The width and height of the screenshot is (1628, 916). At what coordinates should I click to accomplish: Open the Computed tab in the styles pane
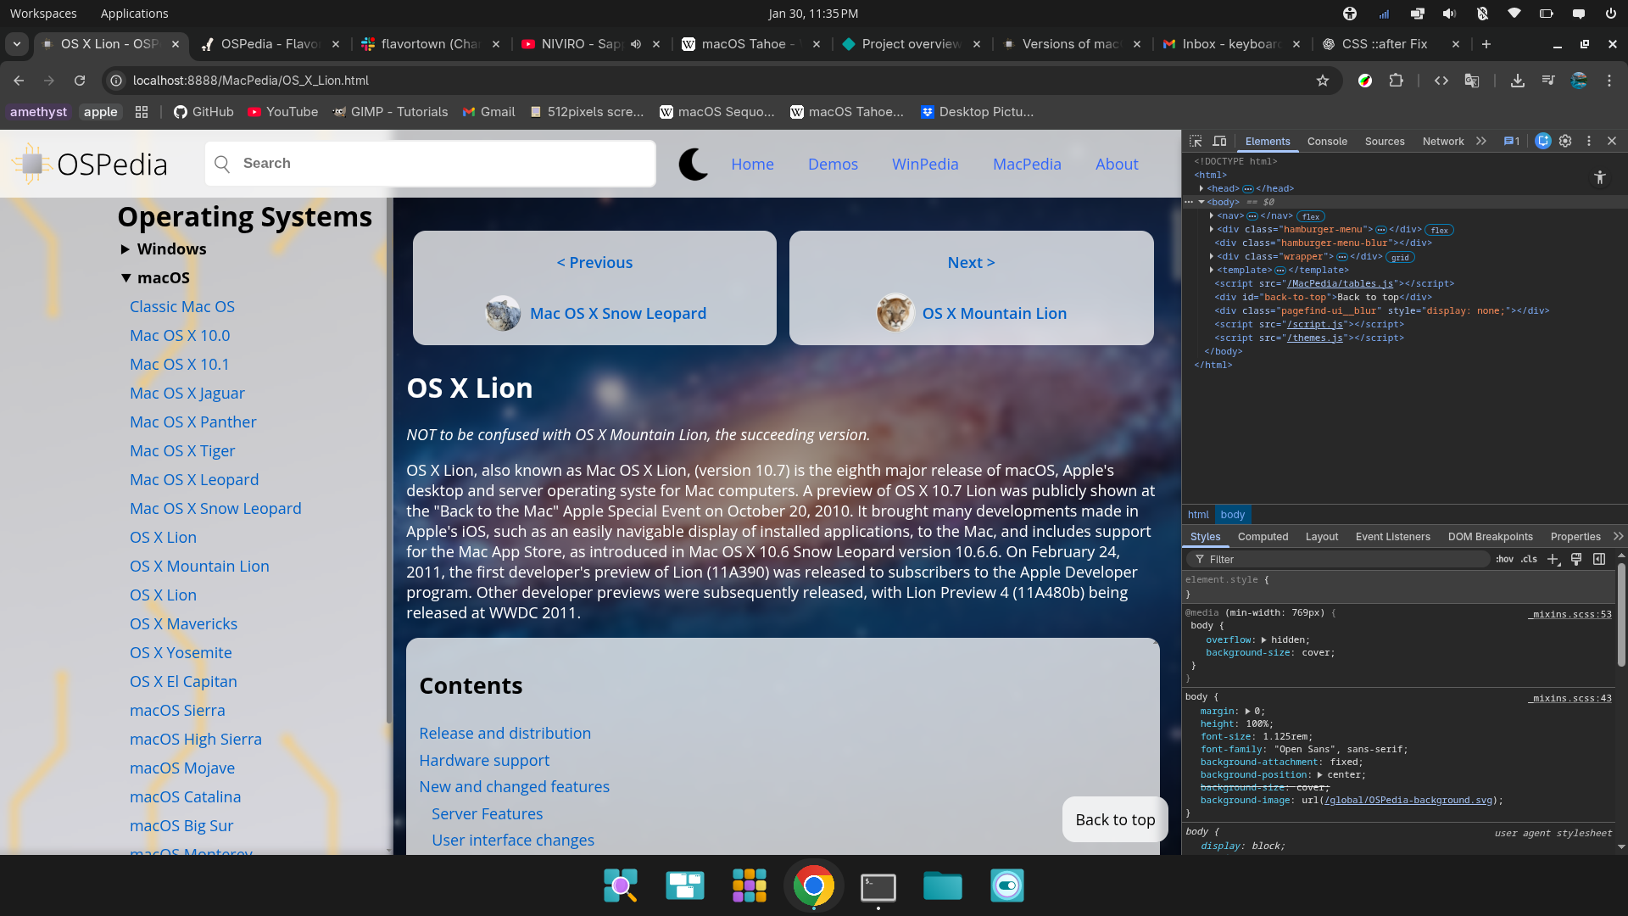point(1262,537)
